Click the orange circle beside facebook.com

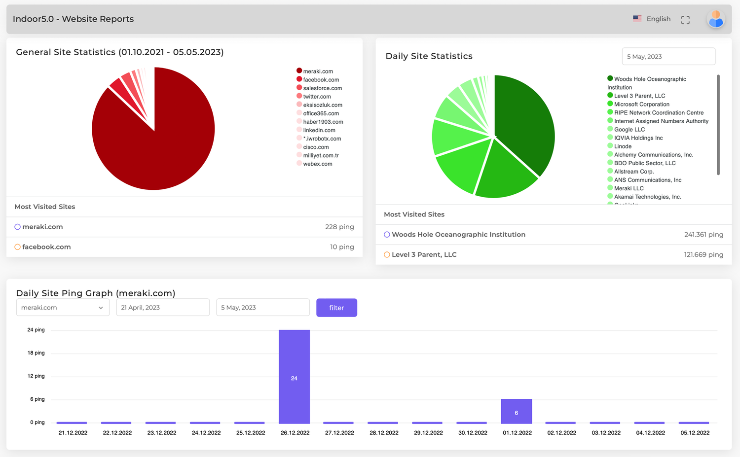[x=17, y=247]
